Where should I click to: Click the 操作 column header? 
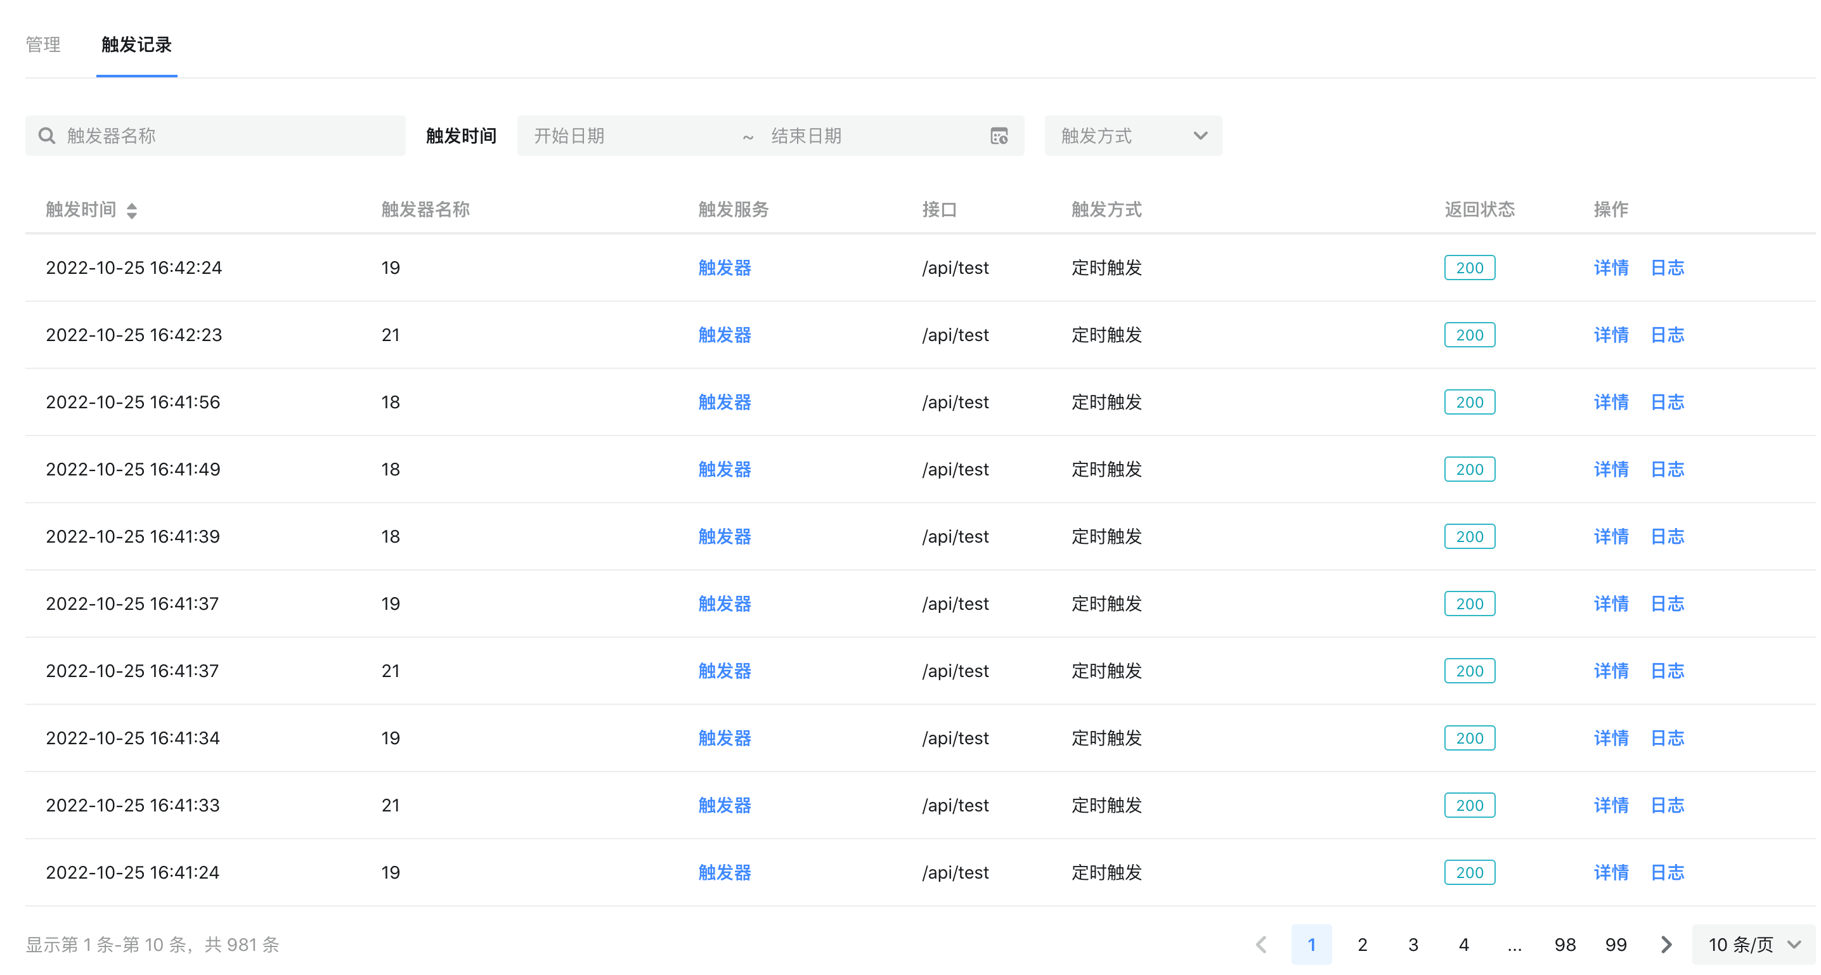tap(1611, 209)
